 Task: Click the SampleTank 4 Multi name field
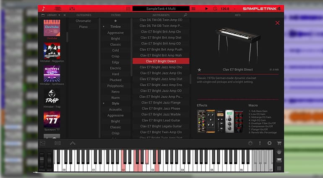pos(161,9)
